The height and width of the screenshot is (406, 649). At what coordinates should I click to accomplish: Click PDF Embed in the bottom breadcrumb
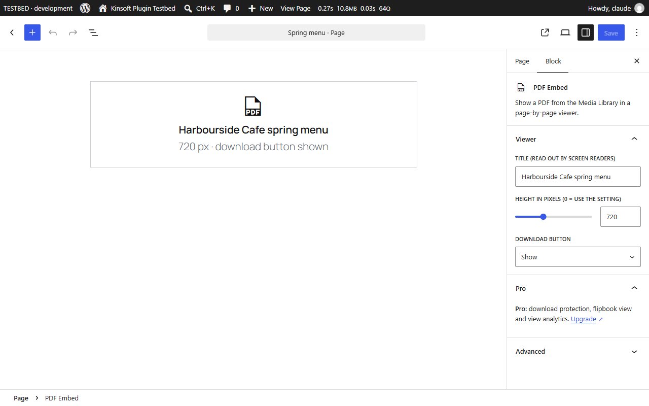coord(62,398)
